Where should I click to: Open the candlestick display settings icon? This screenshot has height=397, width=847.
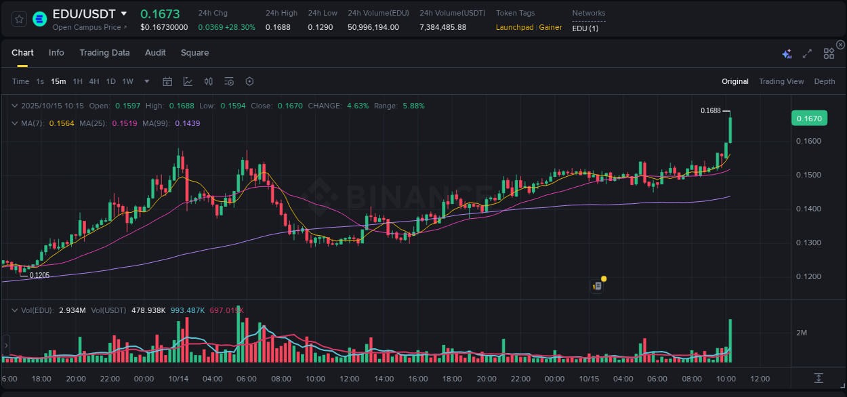pos(208,81)
